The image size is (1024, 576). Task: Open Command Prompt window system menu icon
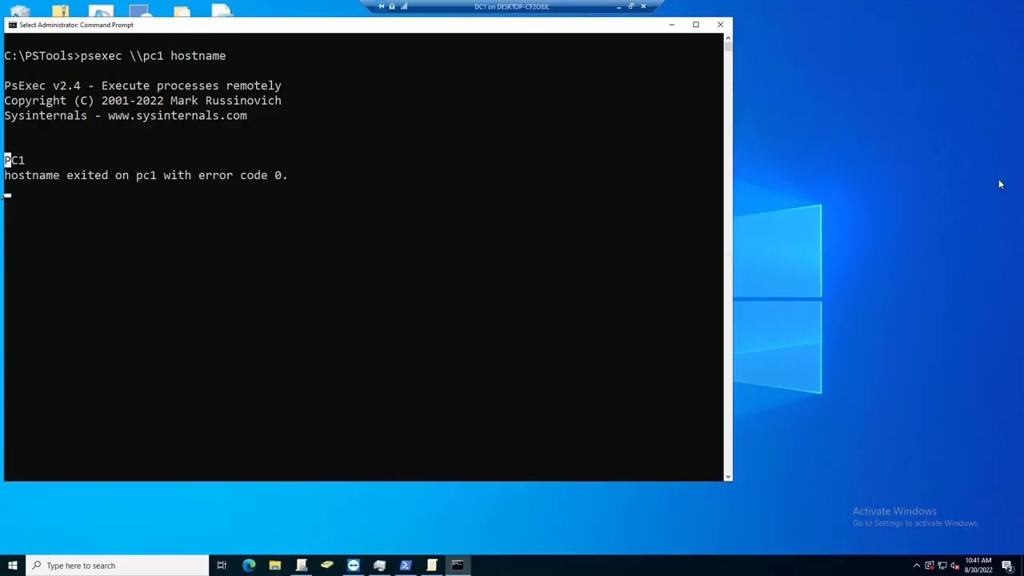tap(12, 25)
